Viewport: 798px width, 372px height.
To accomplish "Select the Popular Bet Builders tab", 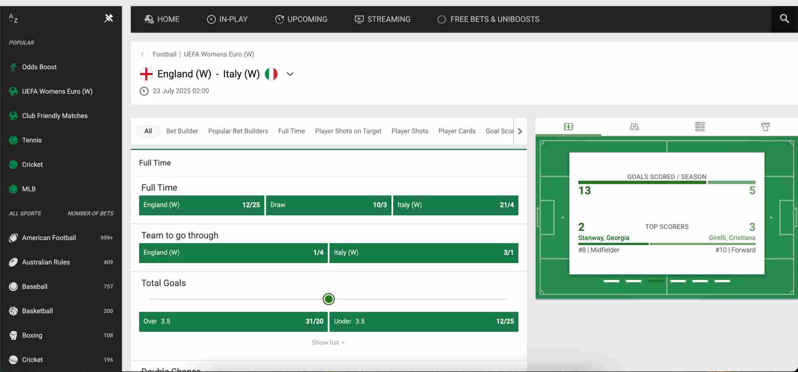I will 238,131.
